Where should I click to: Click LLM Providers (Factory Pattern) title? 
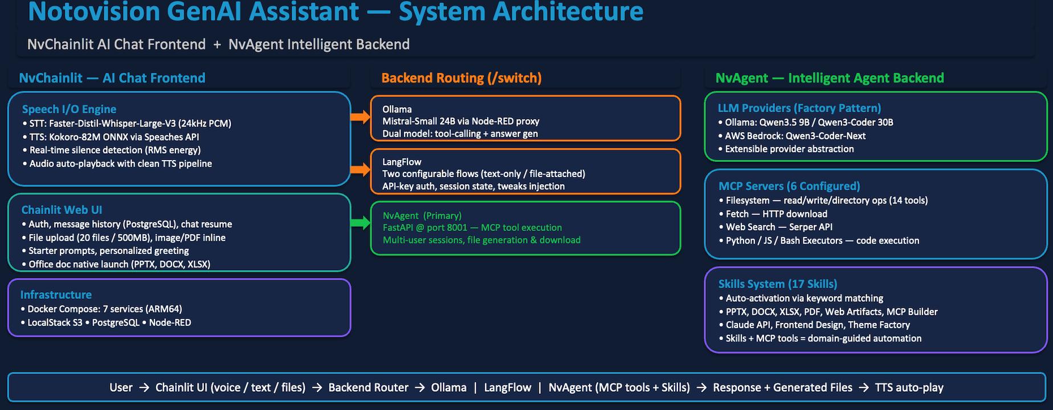coord(799,108)
